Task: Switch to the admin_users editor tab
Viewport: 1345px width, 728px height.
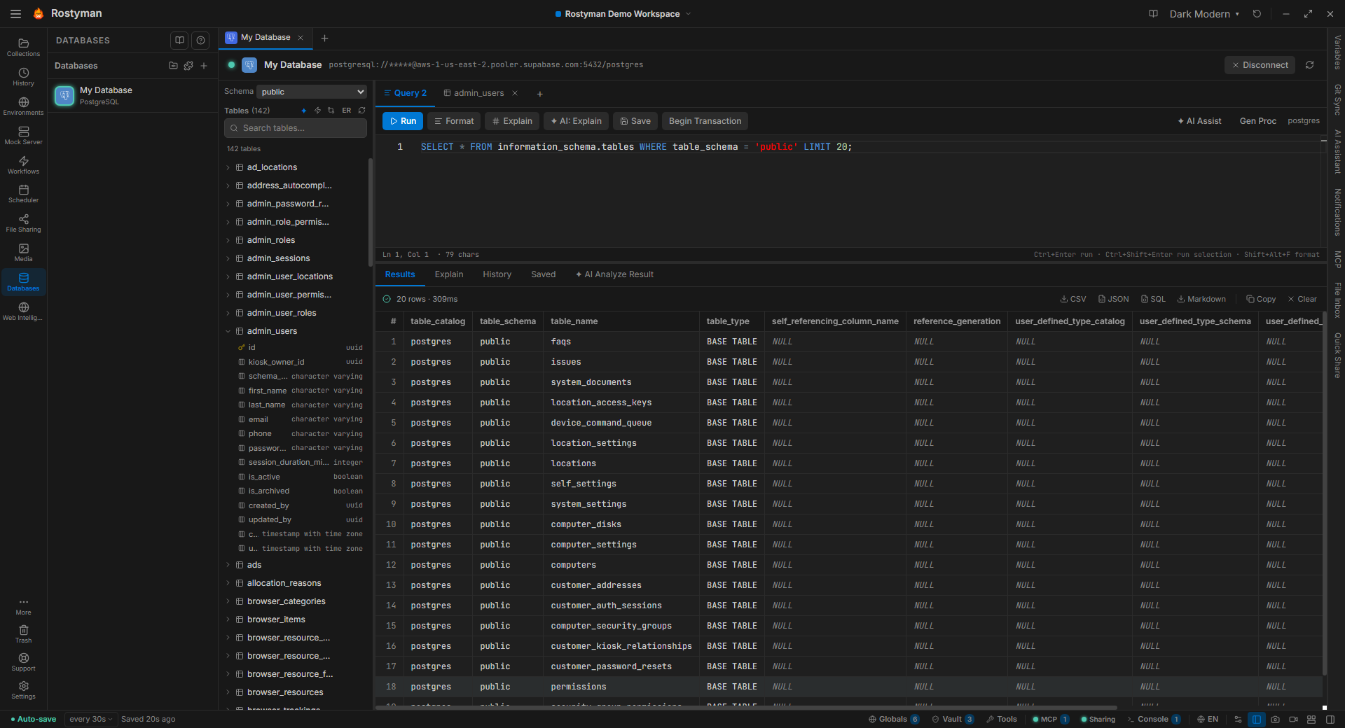Action: click(x=474, y=93)
